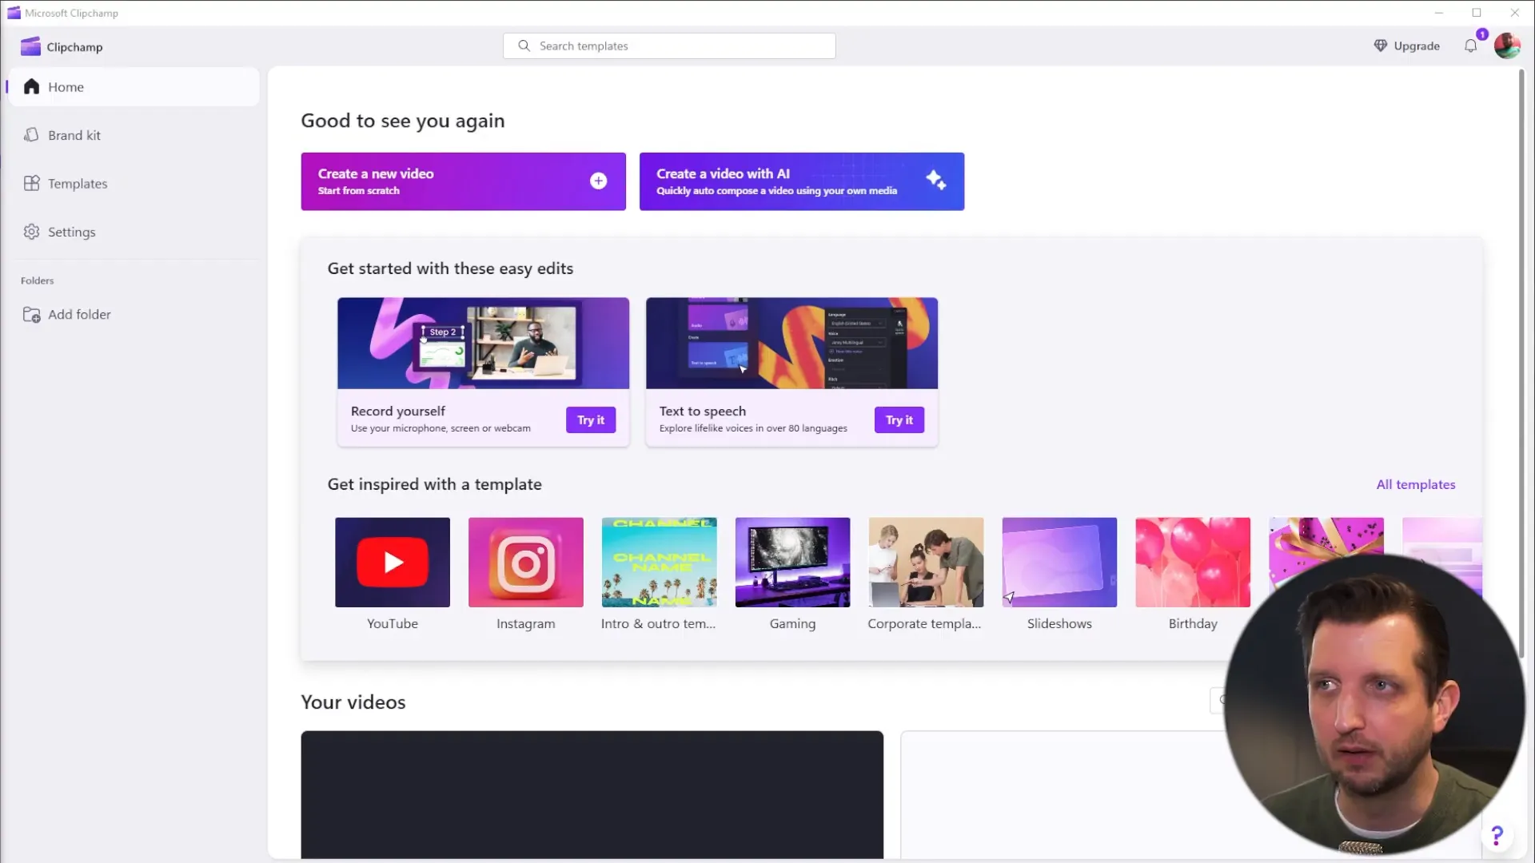This screenshot has height=863, width=1535.
Task: Click Try it for Text to speech
Action: pos(899,420)
